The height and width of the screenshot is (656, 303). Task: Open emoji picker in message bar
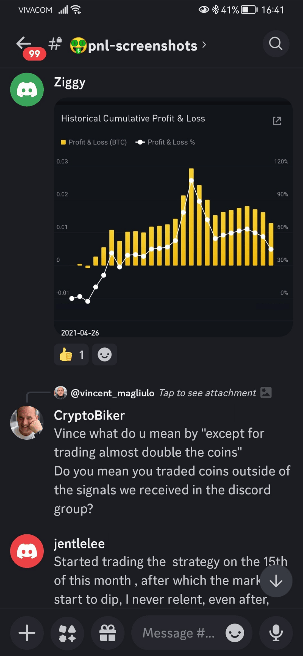(x=235, y=633)
